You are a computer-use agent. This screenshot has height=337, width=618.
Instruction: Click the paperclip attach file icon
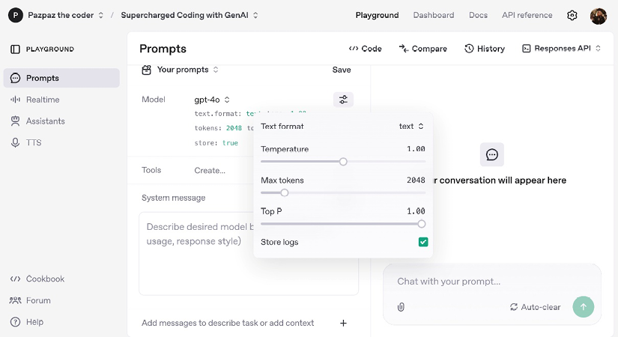pyautogui.click(x=401, y=307)
